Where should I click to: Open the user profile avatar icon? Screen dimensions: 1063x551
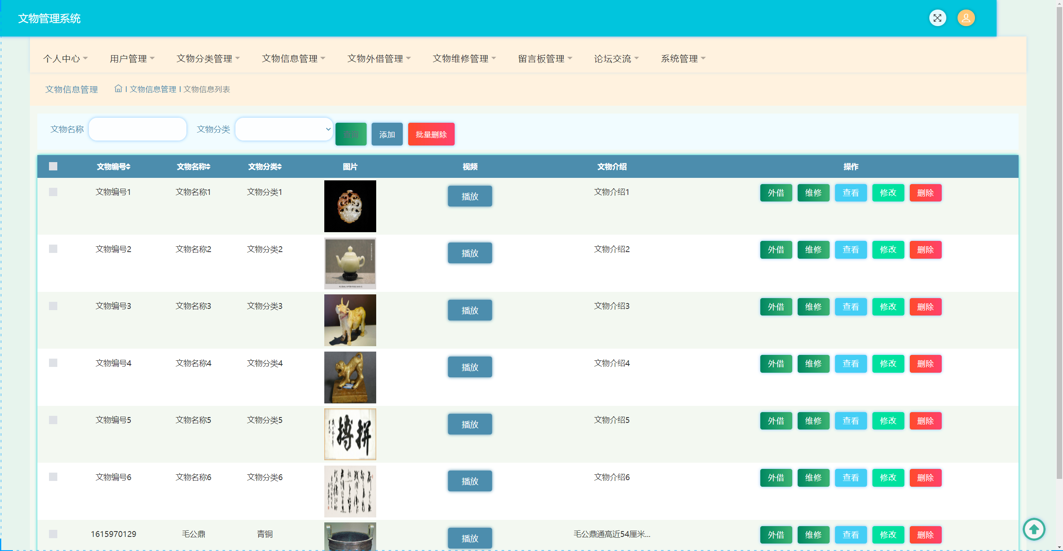pyautogui.click(x=966, y=18)
